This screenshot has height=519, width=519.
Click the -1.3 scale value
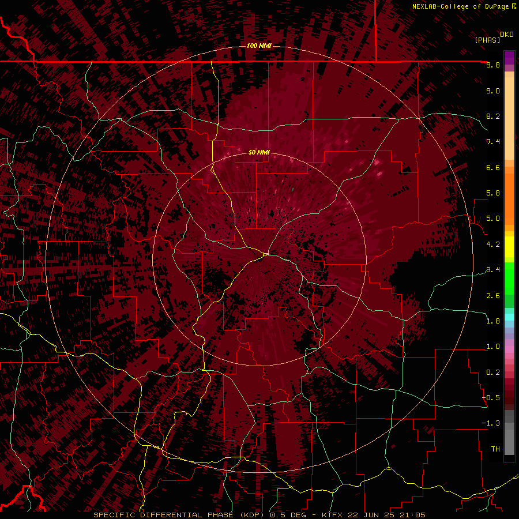coord(491,423)
